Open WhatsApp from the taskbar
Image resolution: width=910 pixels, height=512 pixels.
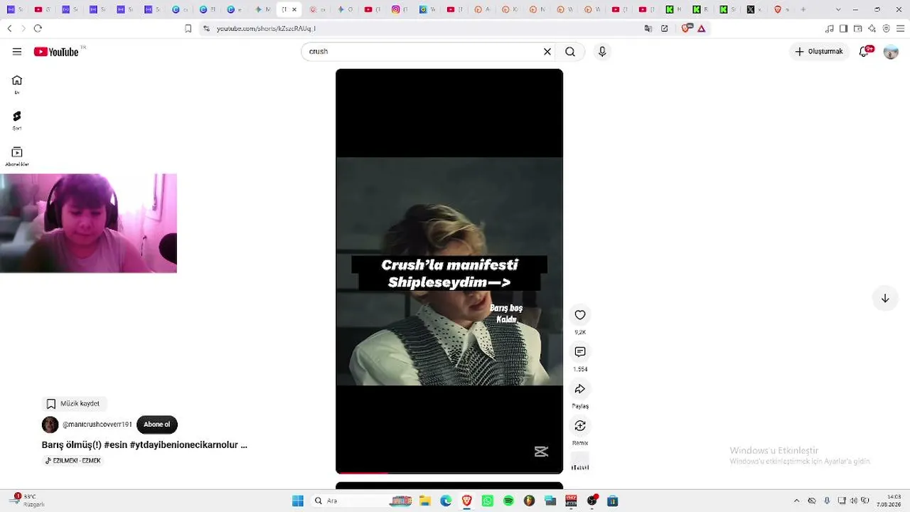488,501
